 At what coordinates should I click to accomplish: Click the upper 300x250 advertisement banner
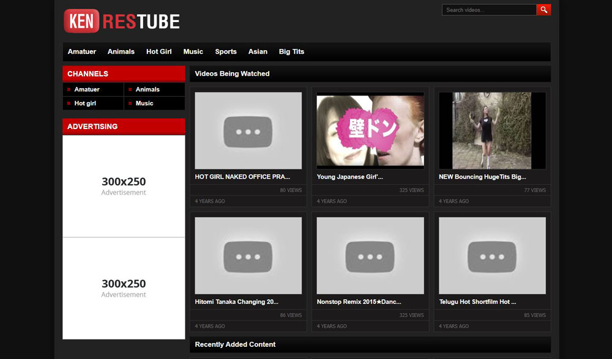124,186
